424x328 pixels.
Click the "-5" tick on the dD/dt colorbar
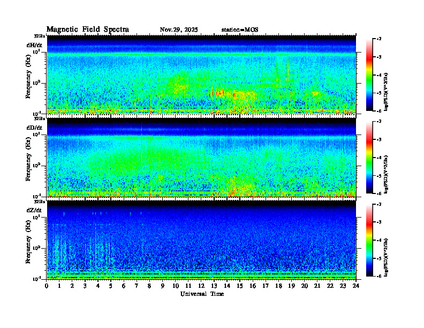click(x=379, y=176)
